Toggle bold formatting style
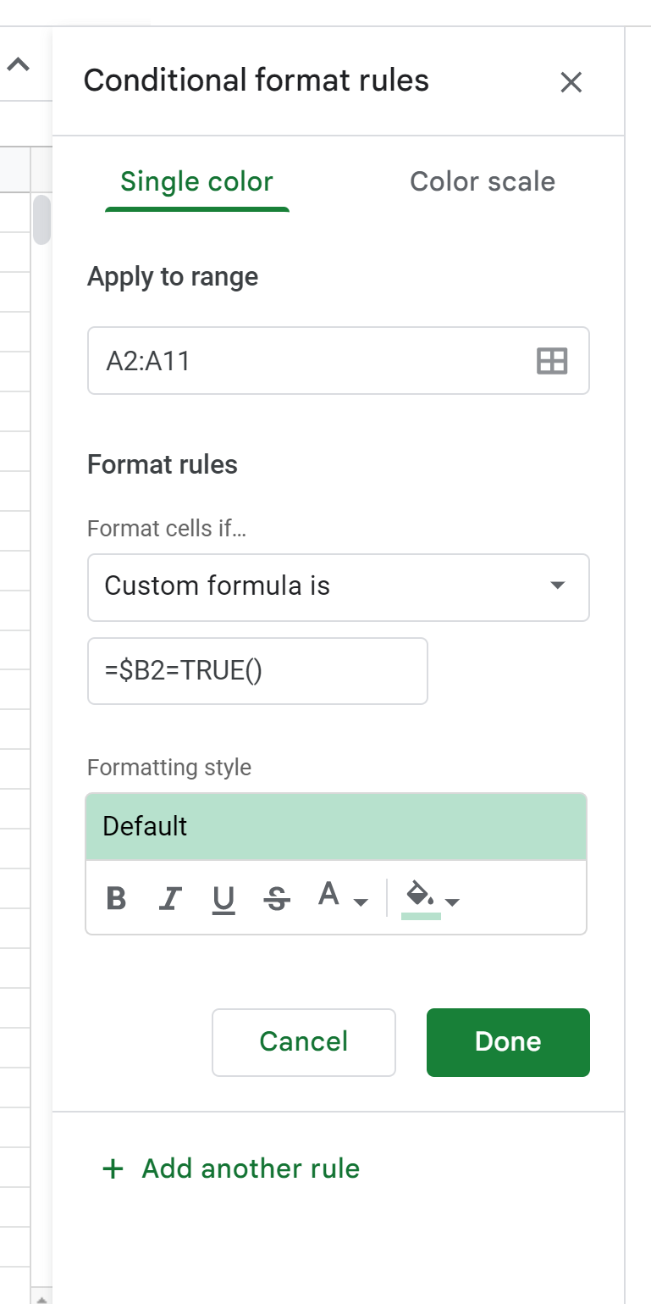 117,898
